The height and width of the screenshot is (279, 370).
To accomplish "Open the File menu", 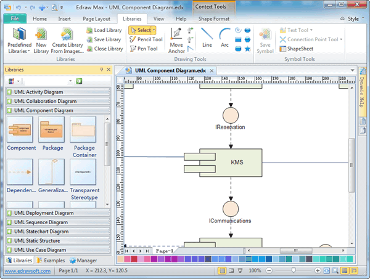I will tap(14, 19).
